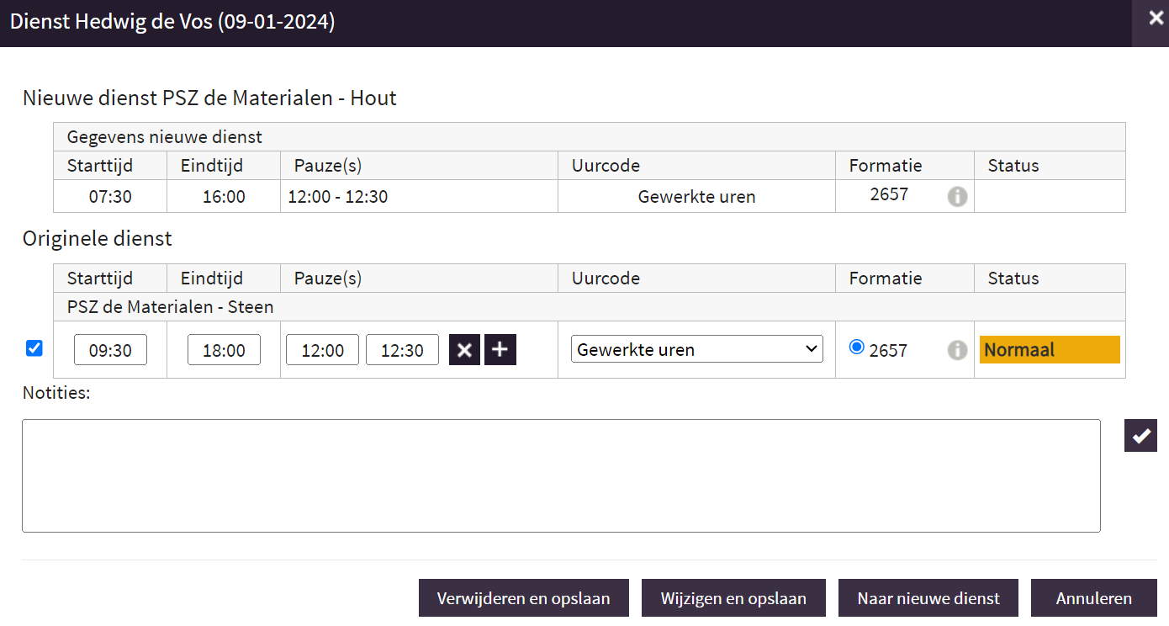Go to Naar nieuwe dienst
Screen dimensions: 1169x626
point(928,598)
